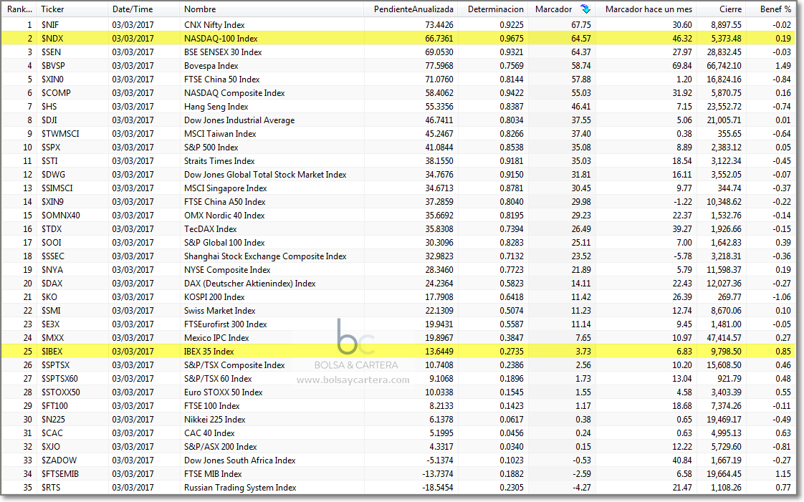The image size is (804, 502).
Task: Click the 73.4426 PendienteAnualizada value
Action: pos(439,24)
